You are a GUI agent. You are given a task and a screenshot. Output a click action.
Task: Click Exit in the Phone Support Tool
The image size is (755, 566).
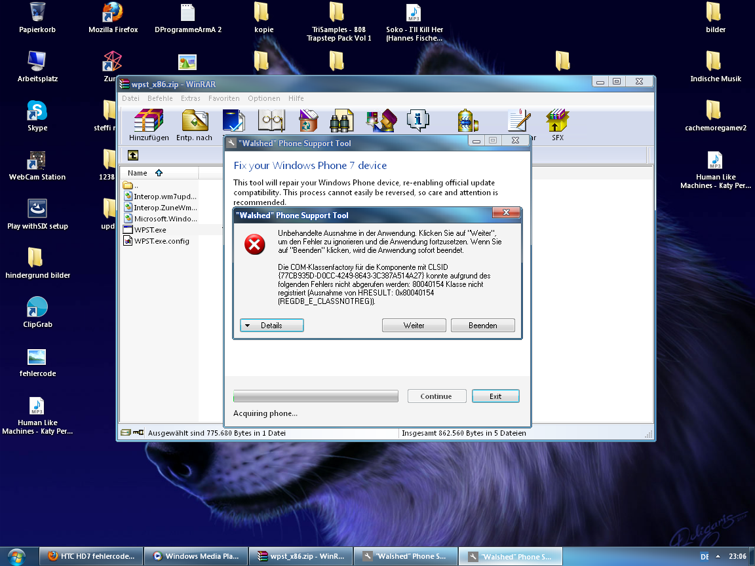[495, 396]
